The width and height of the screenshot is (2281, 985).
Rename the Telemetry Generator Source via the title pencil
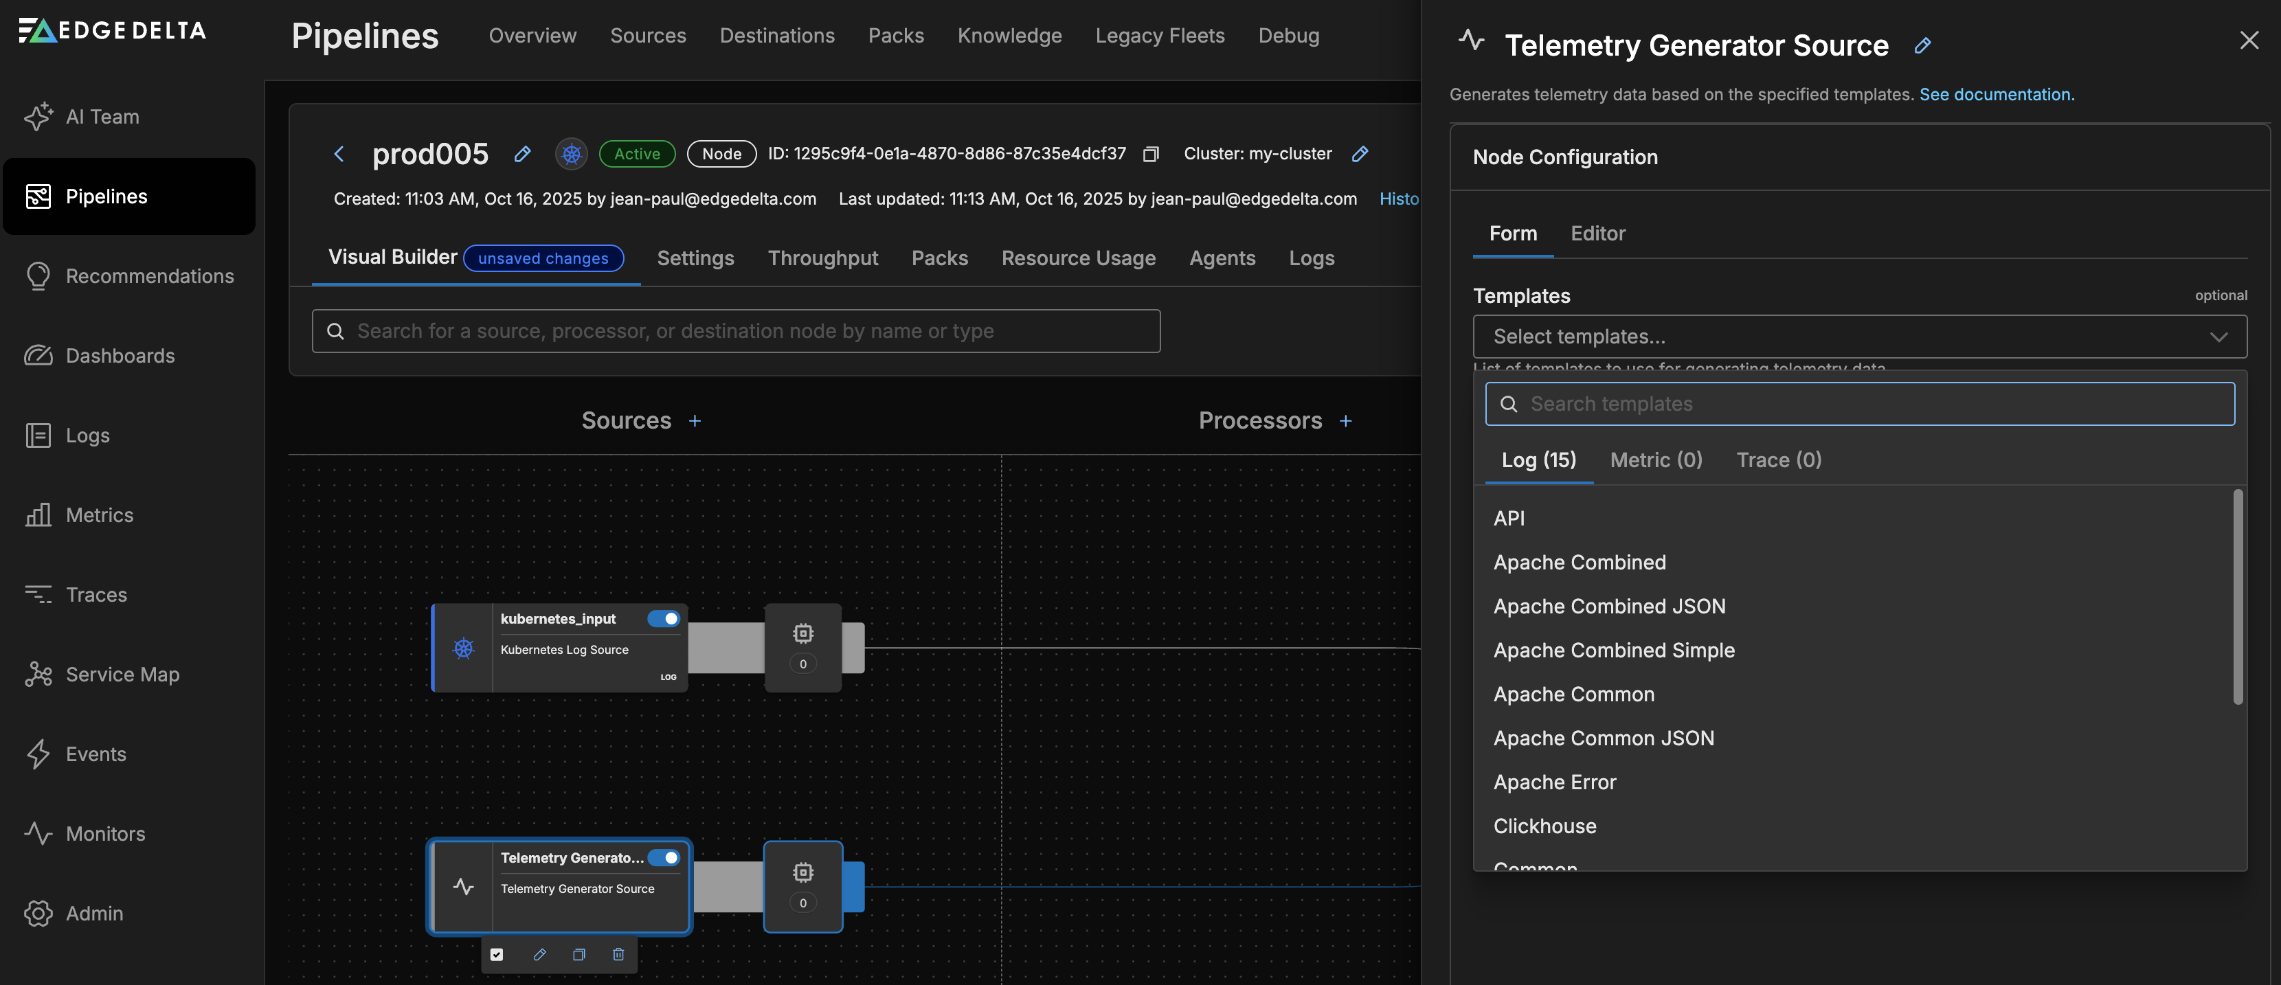click(x=1922, y=46)
